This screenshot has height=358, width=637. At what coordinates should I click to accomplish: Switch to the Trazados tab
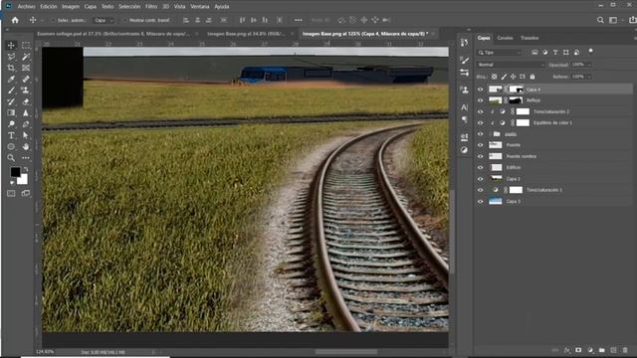(x=530, y=38)
